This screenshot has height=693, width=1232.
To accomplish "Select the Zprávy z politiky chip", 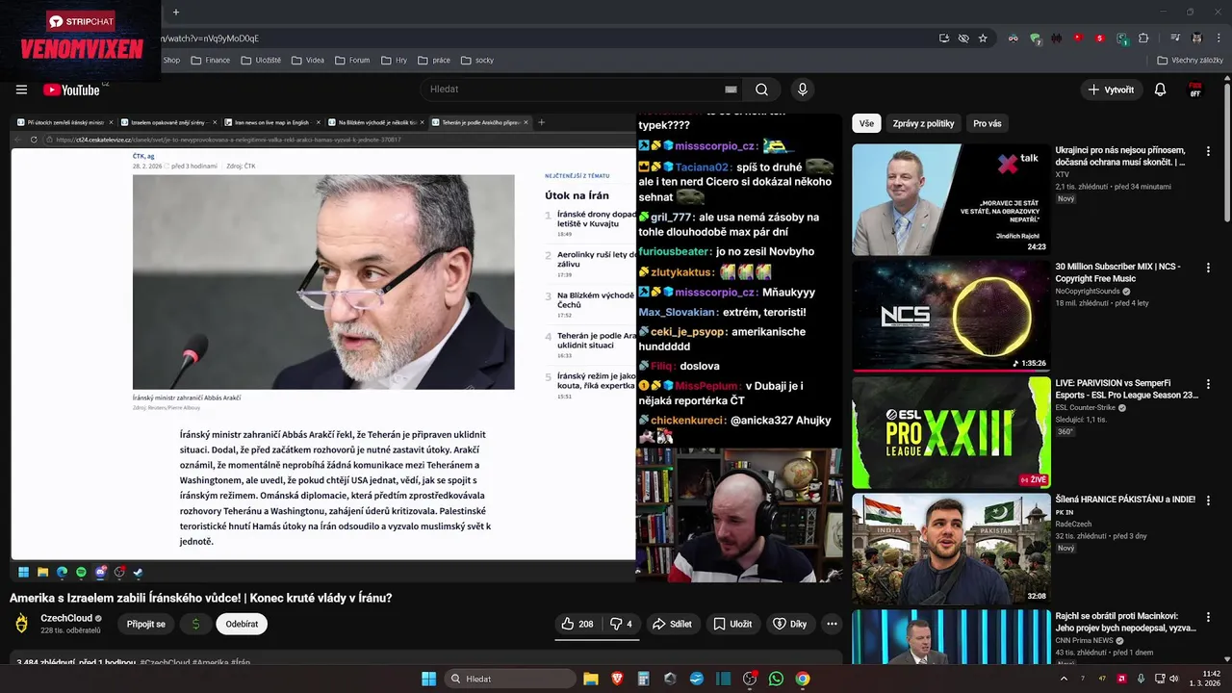I will tap(923, 123).
